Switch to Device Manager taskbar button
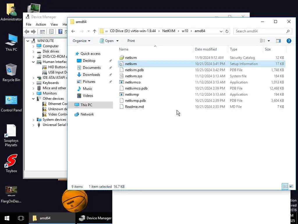 coord(95,218)
